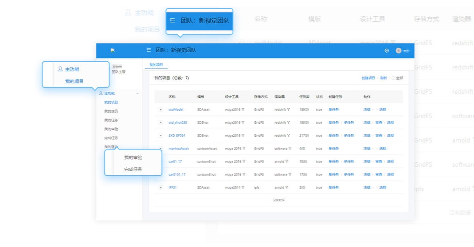Click filter icon next to sxdModel's maya2016
The width and height of the screenshot is (474, 247).
click(243, 109)
